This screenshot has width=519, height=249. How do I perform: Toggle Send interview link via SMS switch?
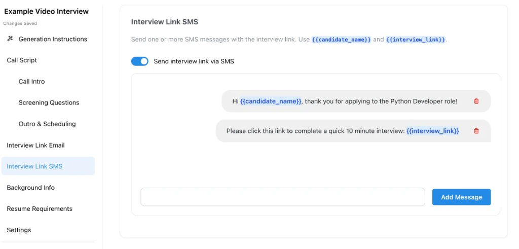click(140, 61)
